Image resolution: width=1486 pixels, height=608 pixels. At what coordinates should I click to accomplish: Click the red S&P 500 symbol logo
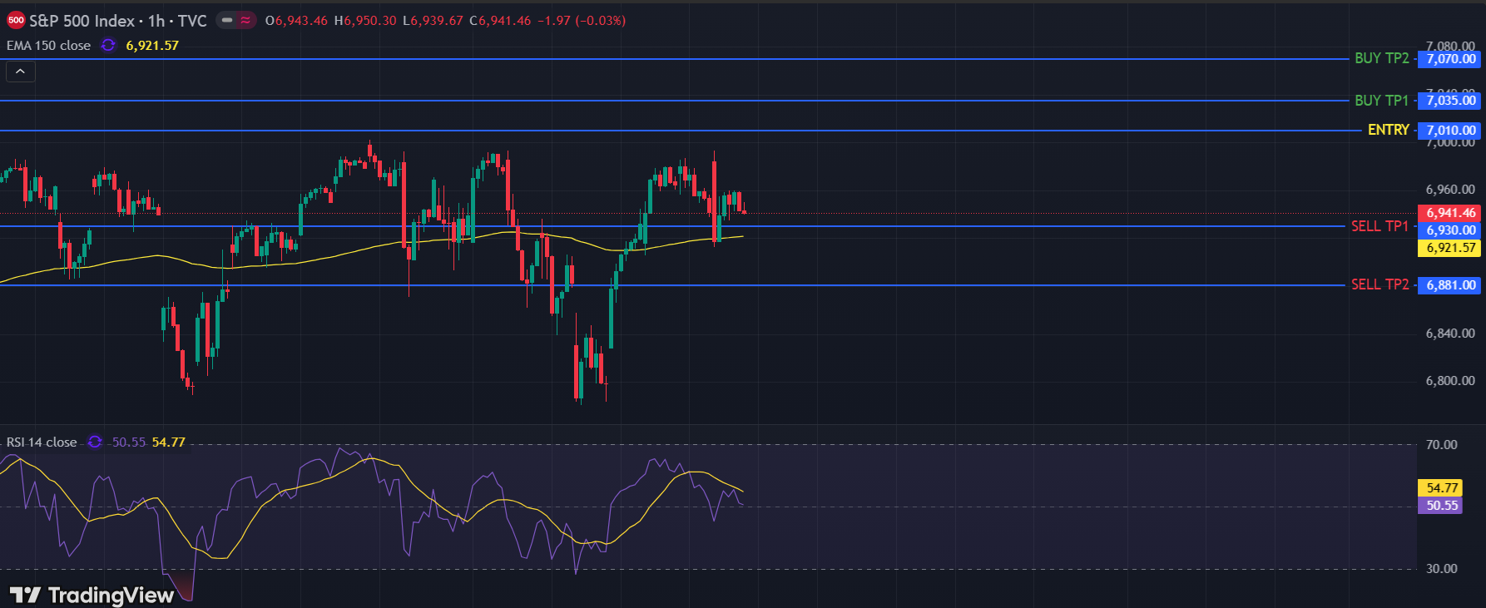[x=16, y=21]
